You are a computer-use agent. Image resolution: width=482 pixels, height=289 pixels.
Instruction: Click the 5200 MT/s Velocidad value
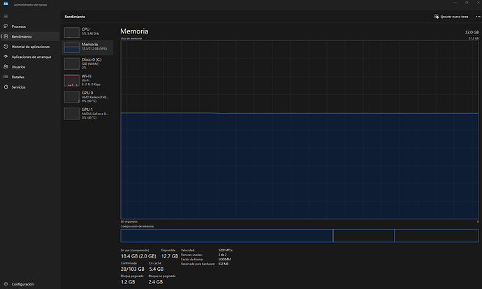tap(226, 251)
